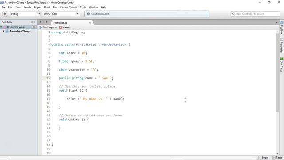This screenshot has height=160, width=284.
Task: Open the View menu
Action: click(x=18, y=7)
